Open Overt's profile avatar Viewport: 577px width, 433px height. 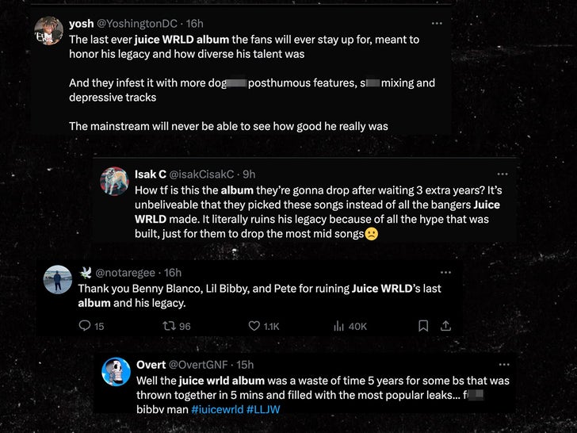tap(117, 371)
